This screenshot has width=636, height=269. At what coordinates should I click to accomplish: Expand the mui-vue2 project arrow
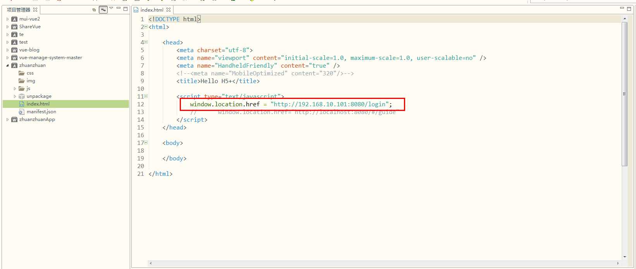point(7,19)
